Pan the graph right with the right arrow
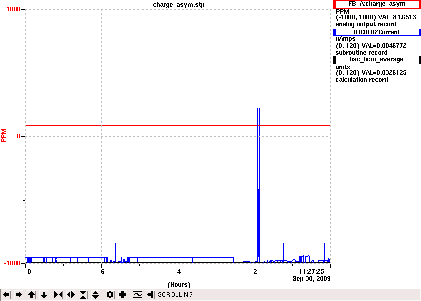Image resolution: width=421 pixels, height=301 pixels. 19,295
